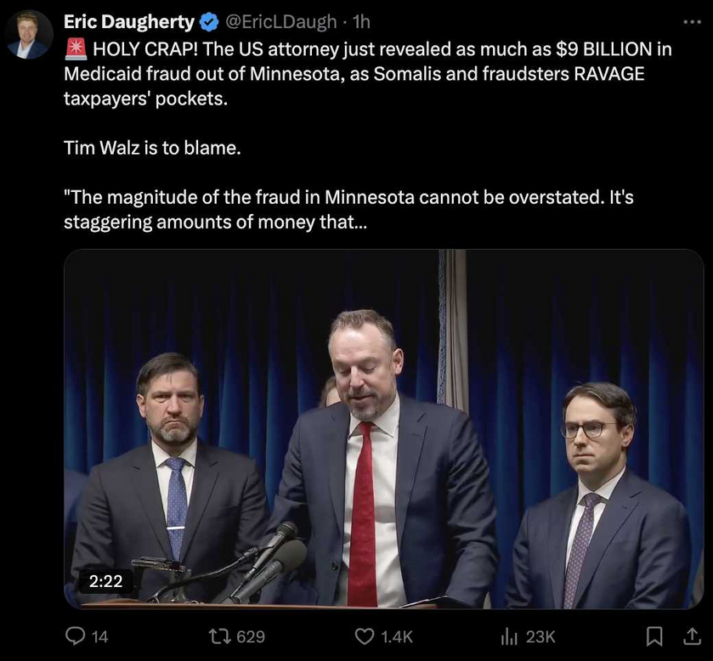Click the Eric Daugherty display name
The height and width of the screenshot is (661, 713).
coord(129,22)
